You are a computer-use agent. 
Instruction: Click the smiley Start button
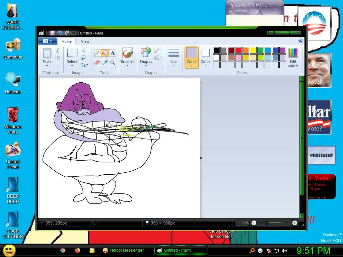9,250
